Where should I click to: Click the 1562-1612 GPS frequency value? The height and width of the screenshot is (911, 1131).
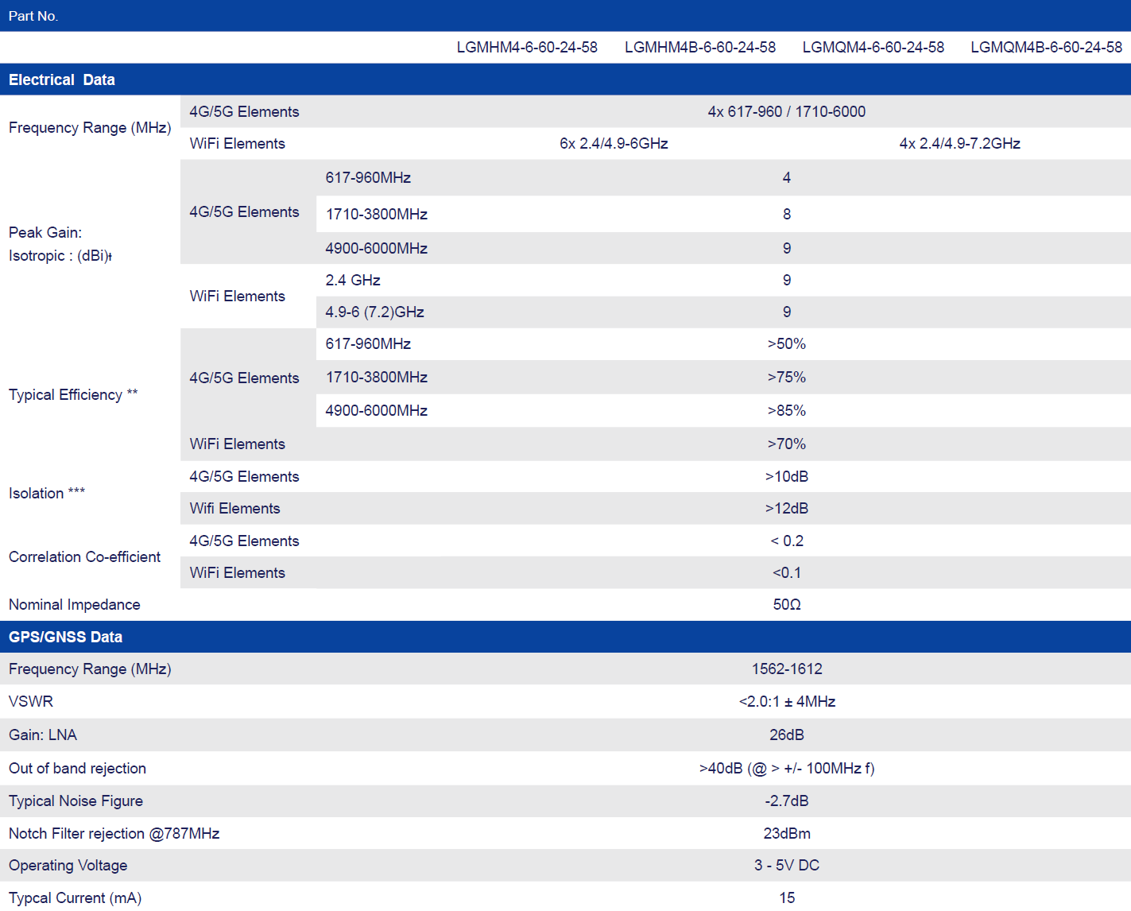tap(786, 669)
